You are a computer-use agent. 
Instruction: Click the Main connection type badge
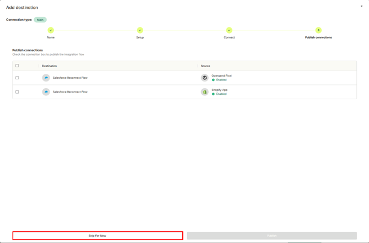pyautogui.click(x=40, y=20)
